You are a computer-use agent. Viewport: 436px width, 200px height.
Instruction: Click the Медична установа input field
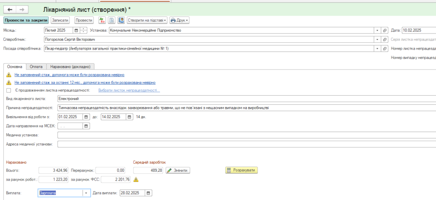[246, 135]
